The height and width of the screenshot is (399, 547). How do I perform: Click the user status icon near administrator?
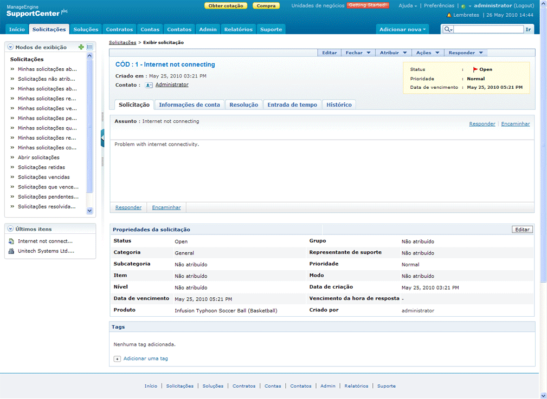464,6
